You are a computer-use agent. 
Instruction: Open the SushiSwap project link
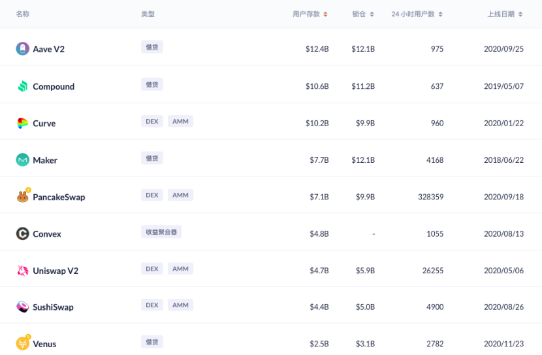[x=54, y=307]
